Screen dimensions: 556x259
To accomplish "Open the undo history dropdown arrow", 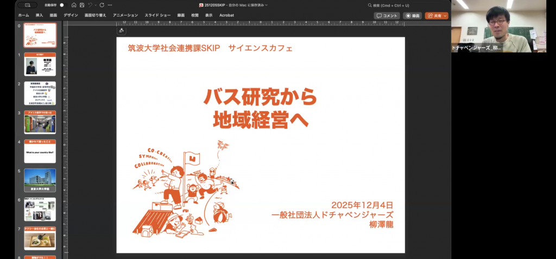I will 95,5.
